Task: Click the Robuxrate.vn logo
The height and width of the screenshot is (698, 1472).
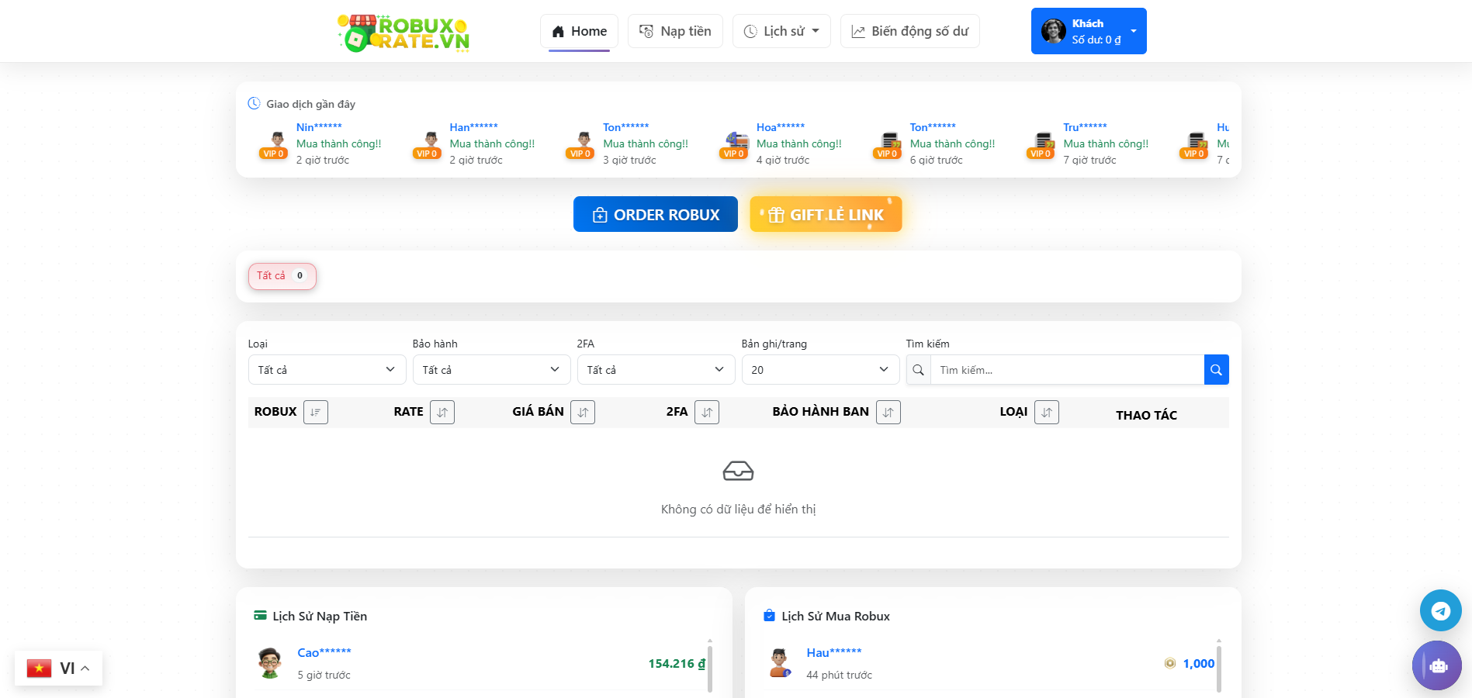Action: click(404, 33)
